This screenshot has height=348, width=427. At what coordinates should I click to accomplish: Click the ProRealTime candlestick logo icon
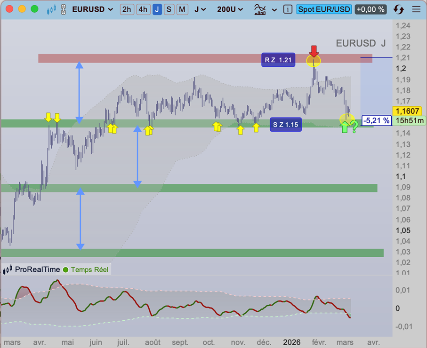click(8, 269)
